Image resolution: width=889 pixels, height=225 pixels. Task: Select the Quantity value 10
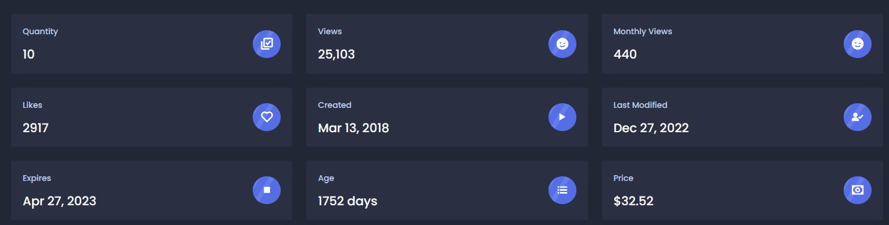28,55
